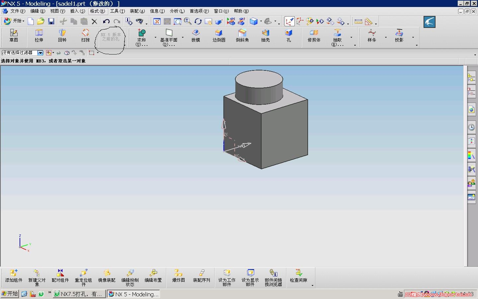This screenshot has height=299, width=478.
Task: Open the rendering style dropdown arrow
Action: point(261,22)
